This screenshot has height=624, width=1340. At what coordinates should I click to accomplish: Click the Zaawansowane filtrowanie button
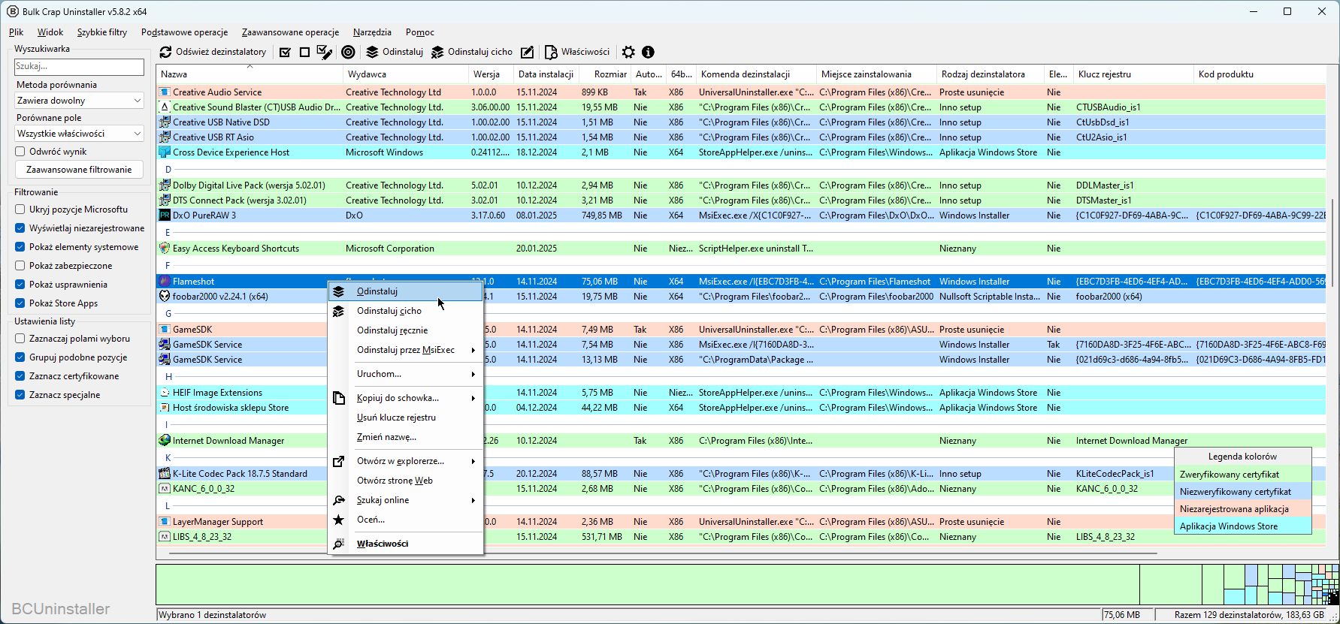click(79, 170)
